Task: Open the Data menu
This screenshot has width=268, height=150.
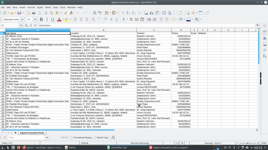Action: [x=56, y=7]
